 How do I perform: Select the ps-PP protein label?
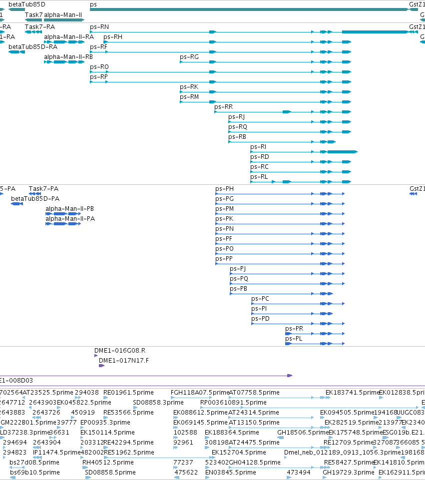224,259
